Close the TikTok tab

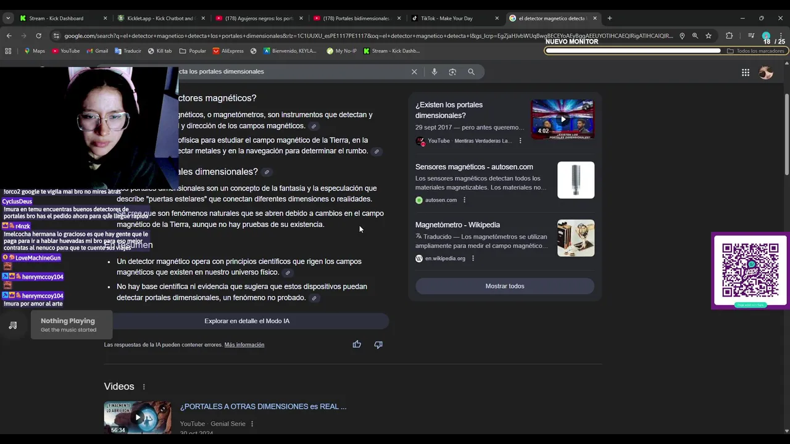pos(497,18)
